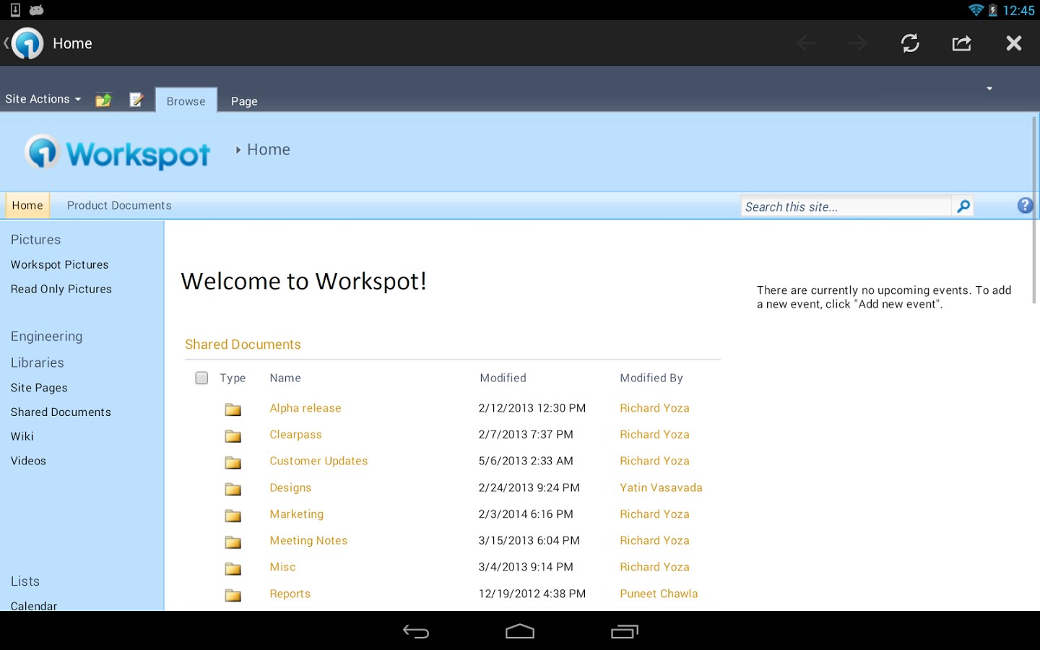1040x650 pixels.
Task: Open Wiki in the sidebar
Action: click(x=22, y=436)
